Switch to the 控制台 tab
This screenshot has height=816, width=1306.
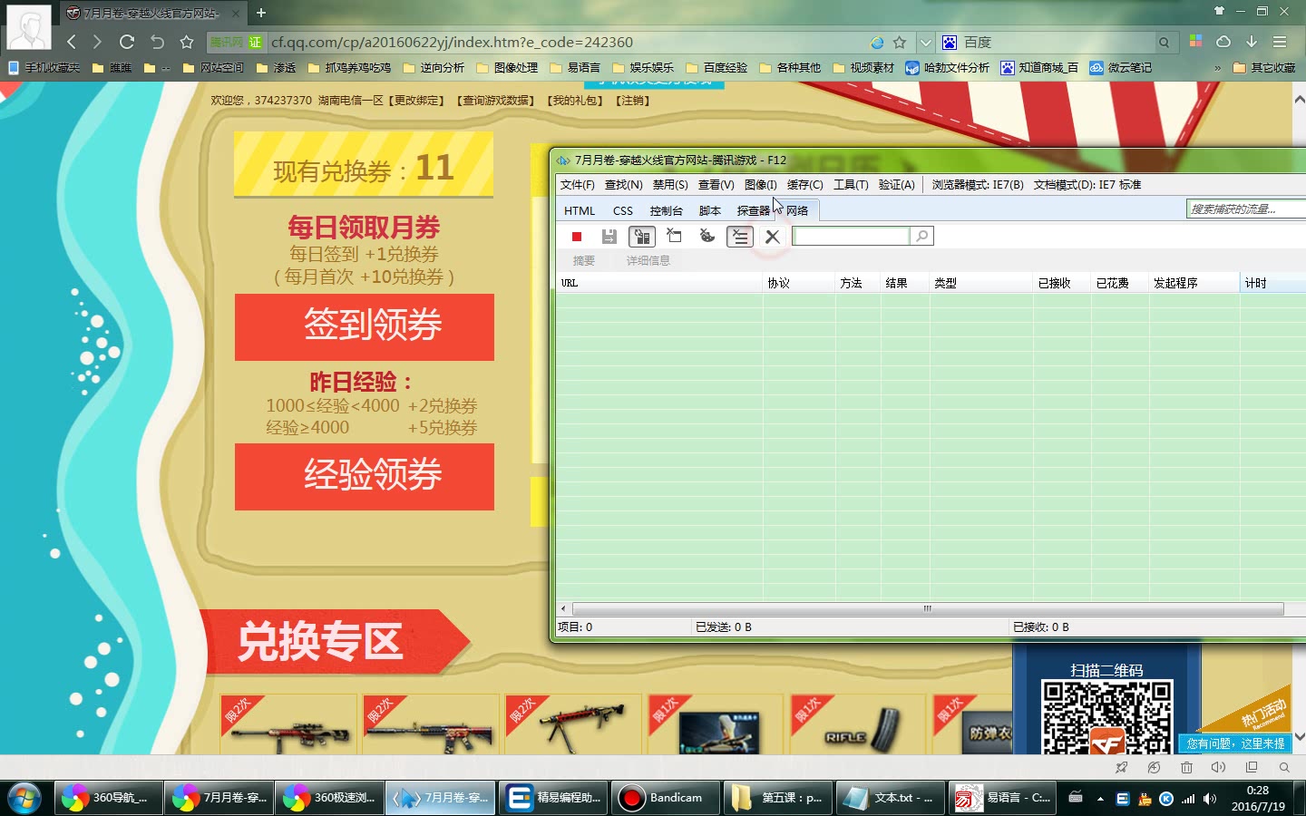click(666, 210)
